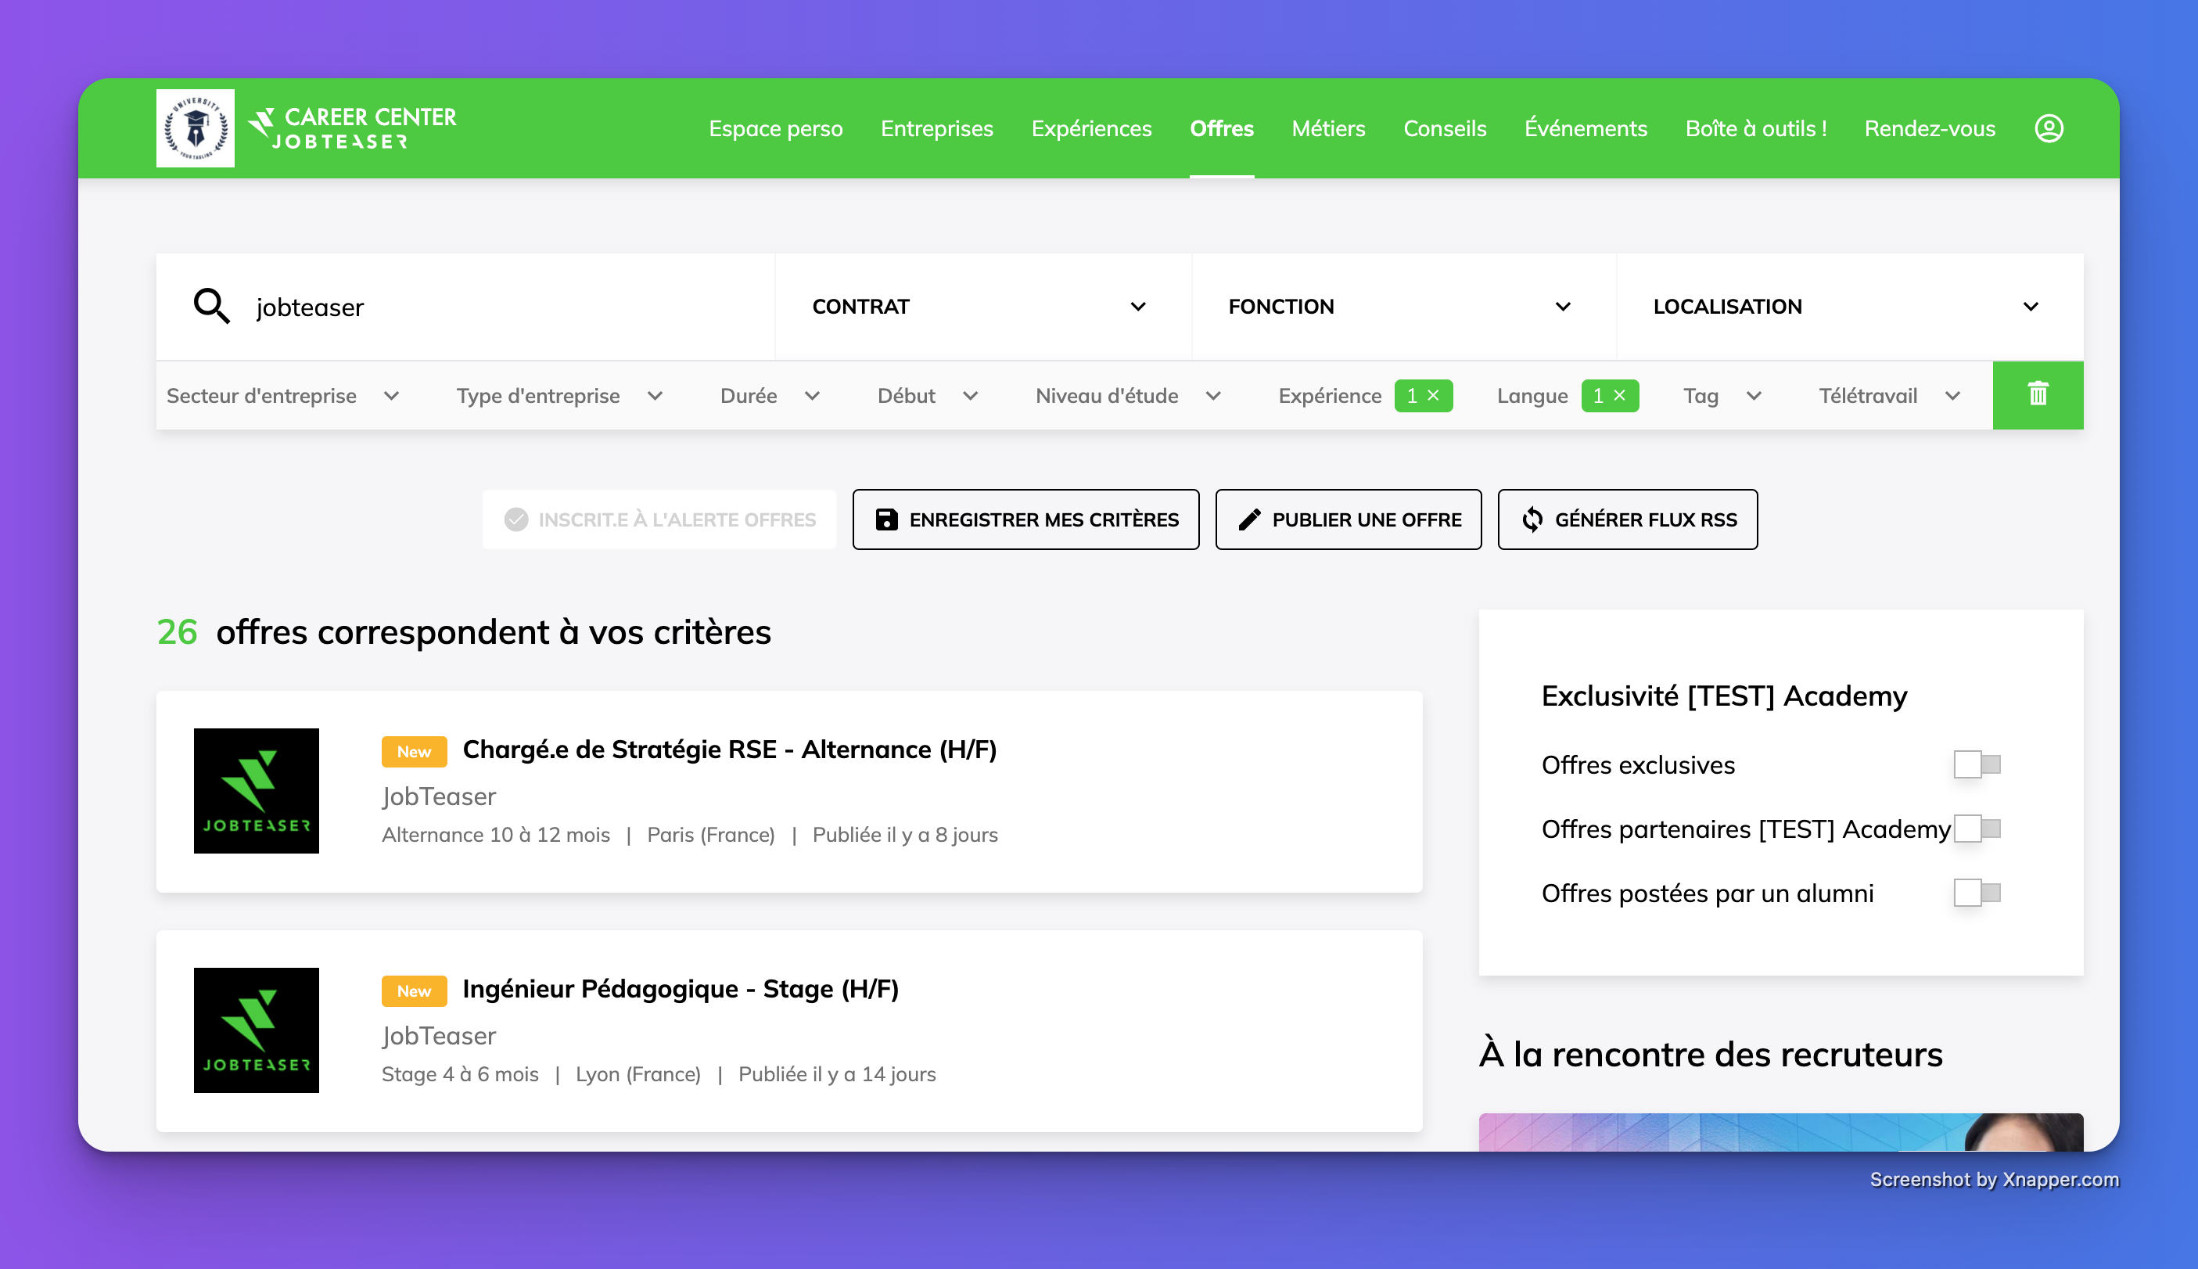Screen dimensions: 2198x1269
Task: Click Inscrit.e à l'alerte offres button
Action: tap(659, 519)
